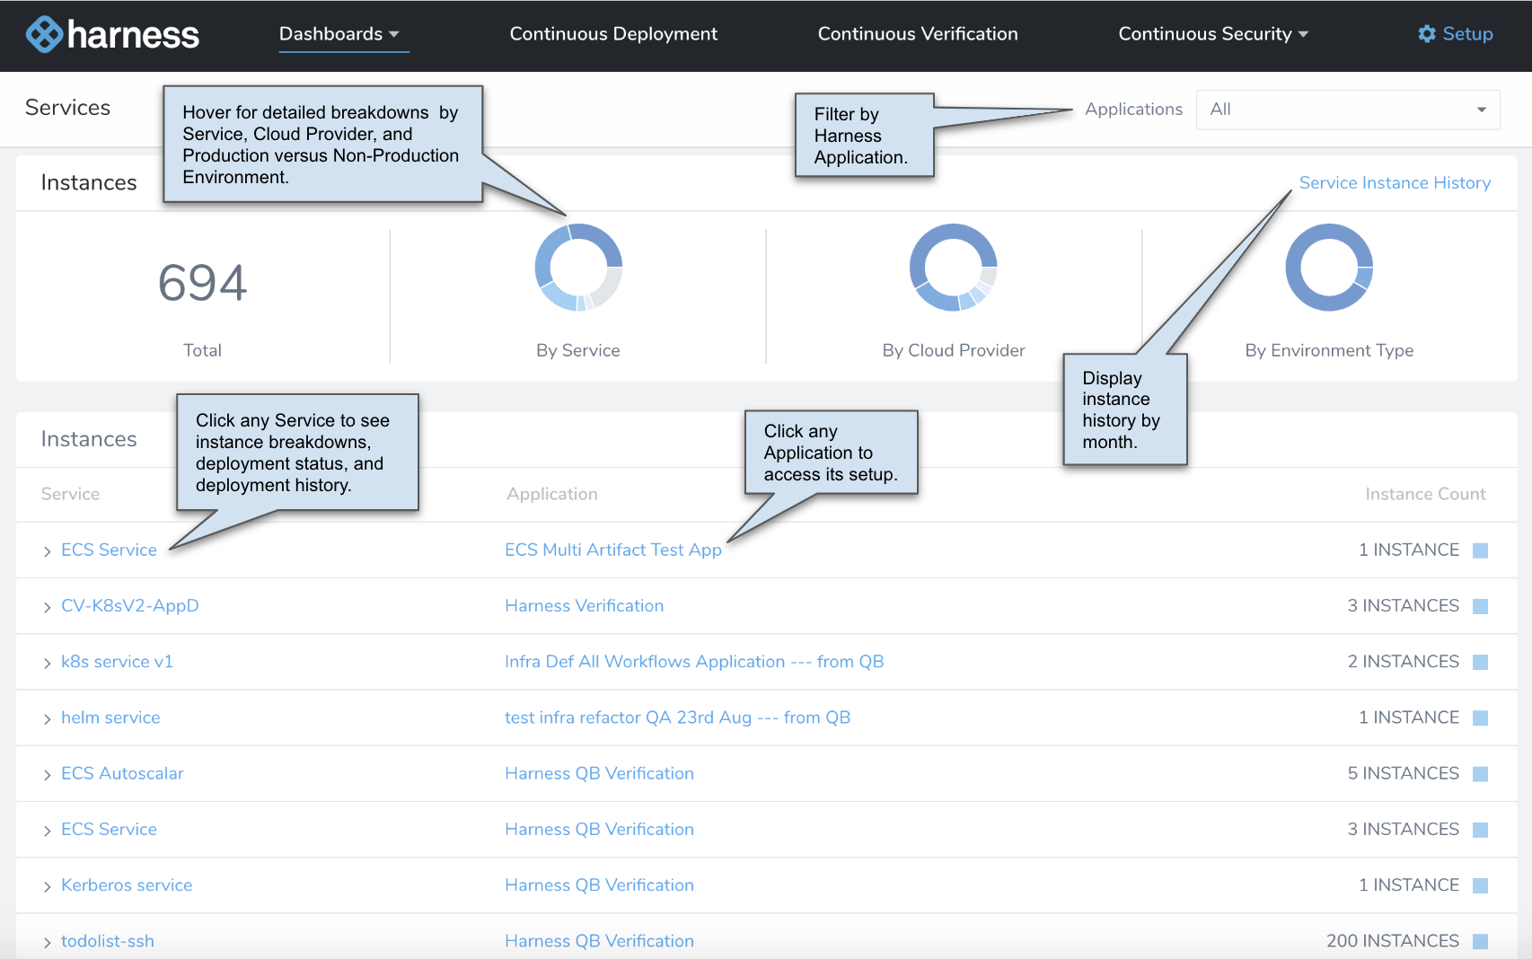This screenshot has height=959, width=1532.
Task: Open Harness QB Verification in ECS Autoscalar row
Action: pos(599,773)
